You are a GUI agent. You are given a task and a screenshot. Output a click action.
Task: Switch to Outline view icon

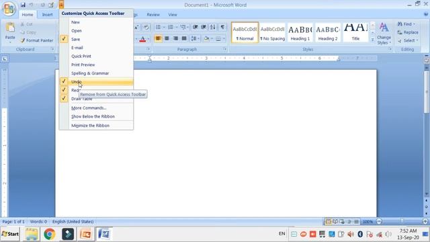click(x=349, y=221)
